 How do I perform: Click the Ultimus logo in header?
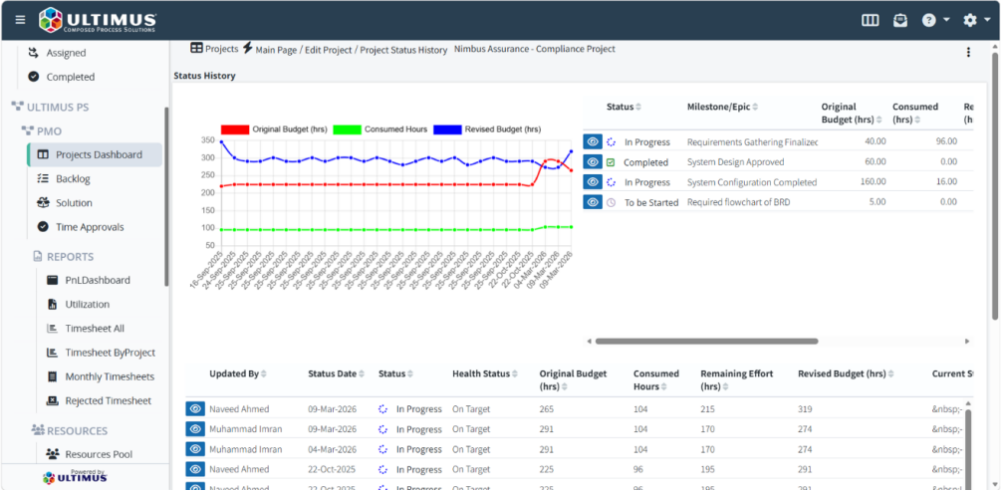pos(98,21)
